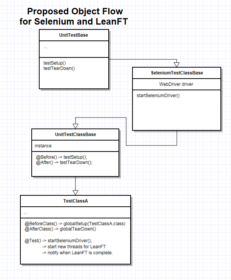Select the SeleniumTestClassBase class header
The width and height of the screenshot is (231, 280).
click(177, 73)
